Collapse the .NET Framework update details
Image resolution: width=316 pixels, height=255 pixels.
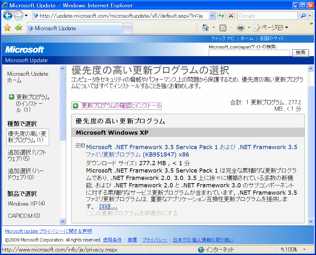pos(83,146)
